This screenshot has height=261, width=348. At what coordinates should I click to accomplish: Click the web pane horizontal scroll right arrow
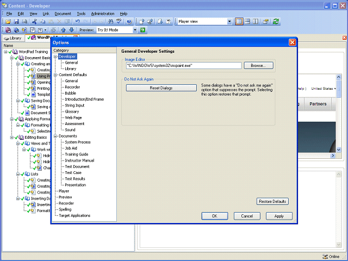(x=332, y=156)
